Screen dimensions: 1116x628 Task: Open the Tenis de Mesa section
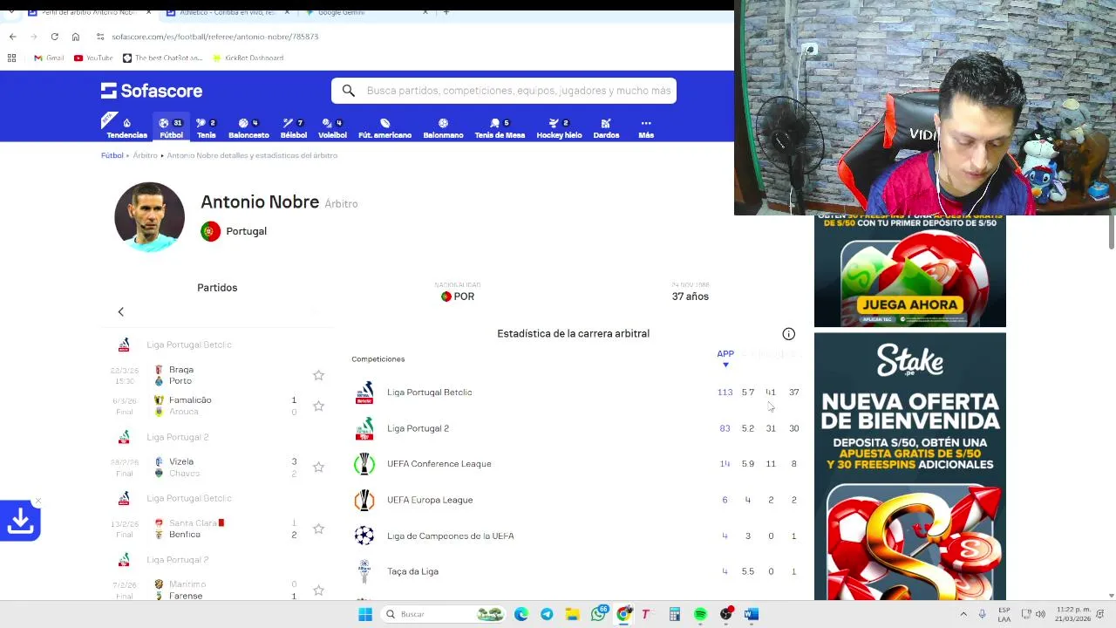pyautogui.click(x=500, y=128)
